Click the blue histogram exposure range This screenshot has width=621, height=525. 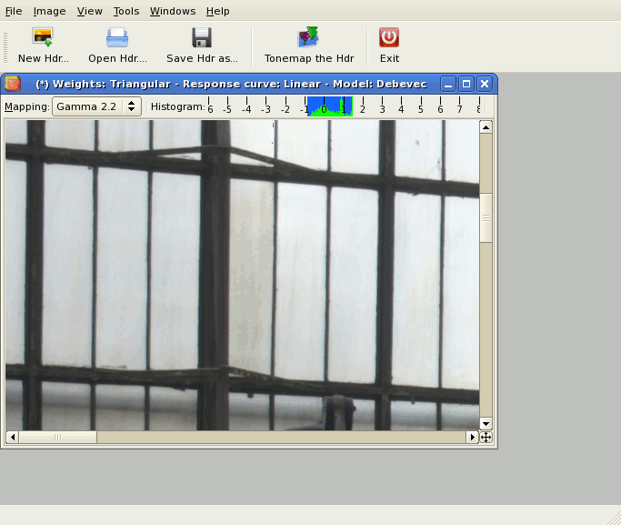[329, 106]
